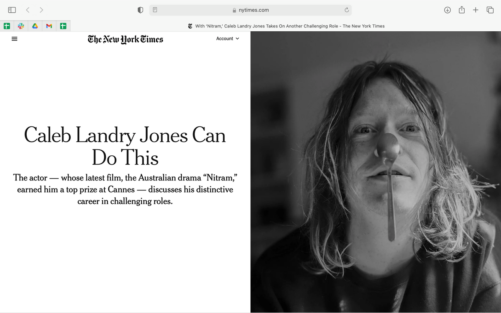501x313 pixels.
Task: Open the first pinned green sheets tab
Action: coord(7,26)
